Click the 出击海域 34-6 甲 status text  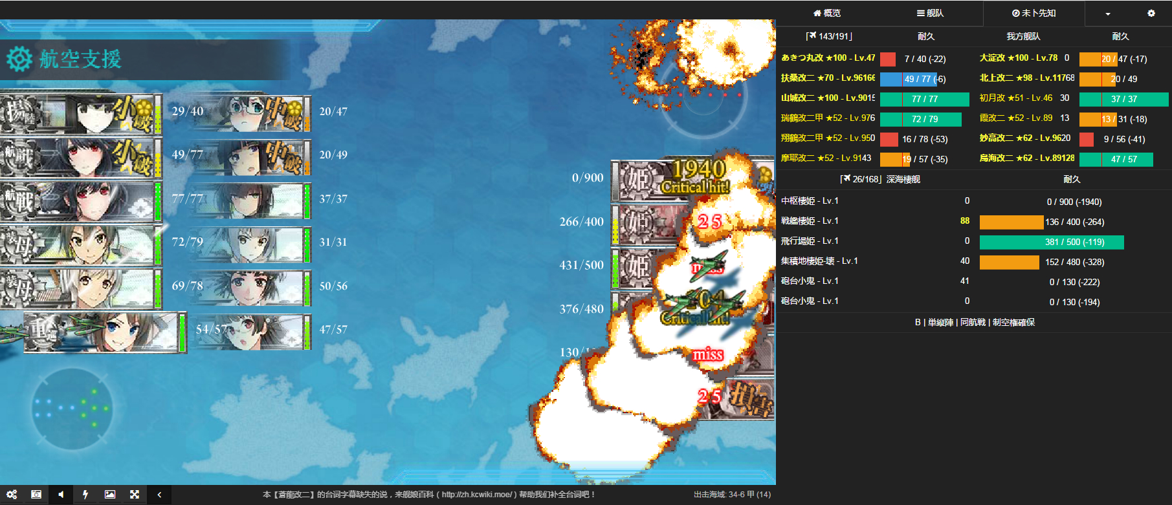(732, 495)
